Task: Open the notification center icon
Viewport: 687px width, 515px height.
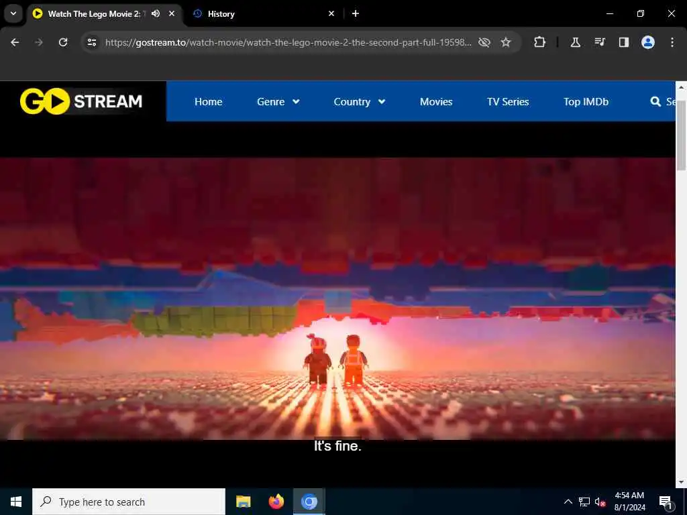Action: pos(666,502)
